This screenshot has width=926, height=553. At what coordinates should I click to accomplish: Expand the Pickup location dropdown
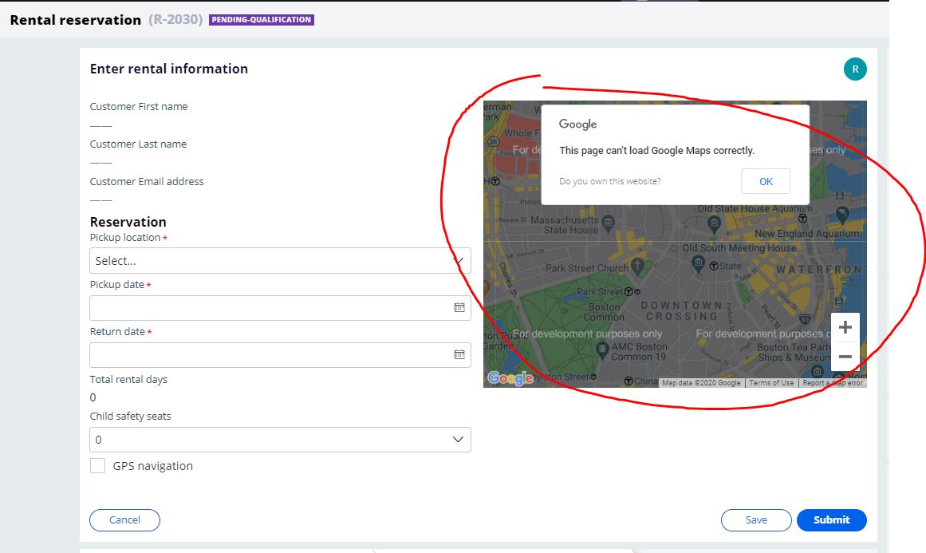(x=280, y=261)
